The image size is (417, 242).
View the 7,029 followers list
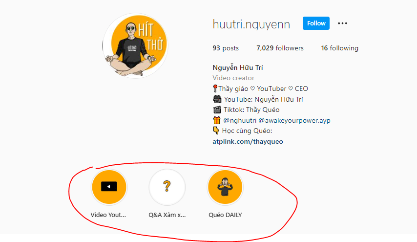tap(280, 48)
